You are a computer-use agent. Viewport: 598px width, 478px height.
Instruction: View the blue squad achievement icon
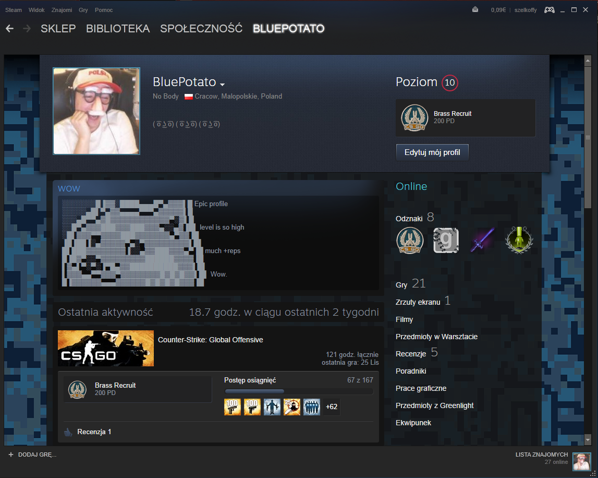pyautogui.click(x=312, y=407)
